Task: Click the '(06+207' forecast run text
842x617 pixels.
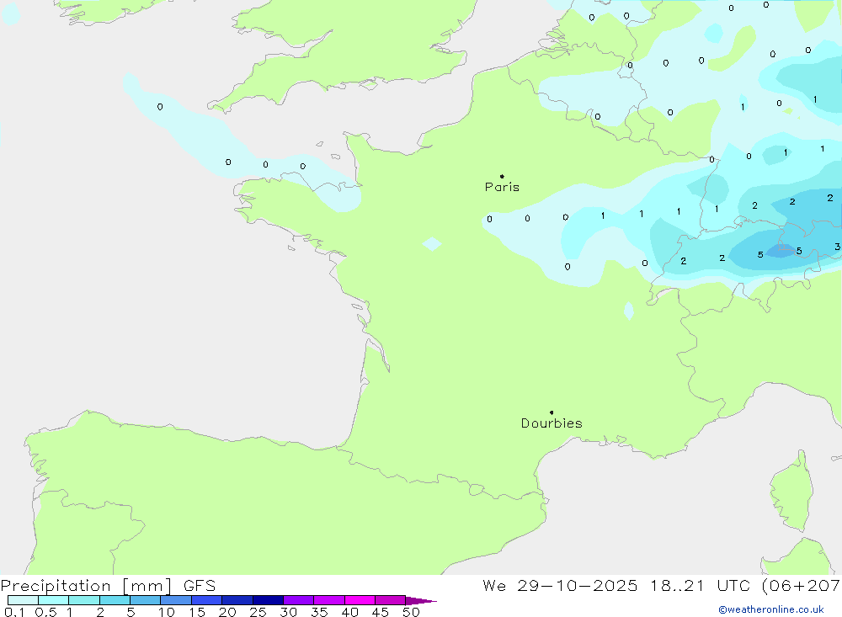Action: pos(802,586)
